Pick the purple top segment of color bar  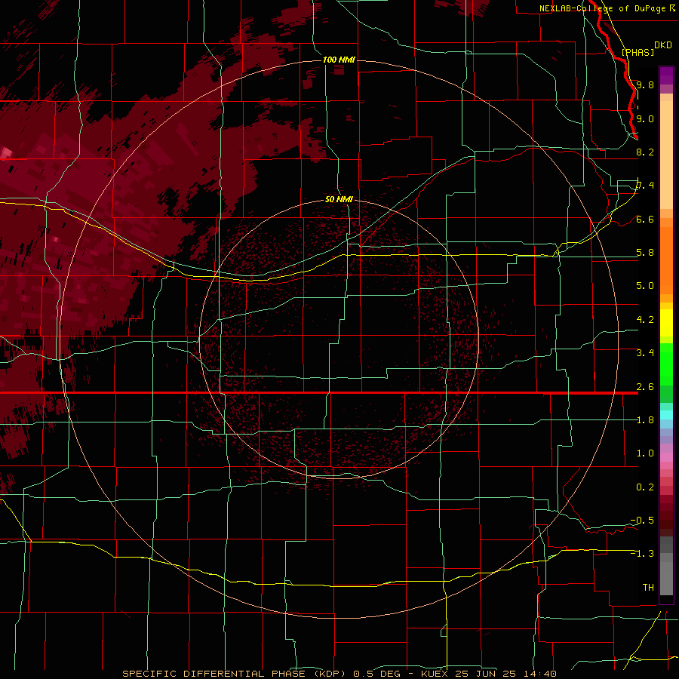pos(666,75)
